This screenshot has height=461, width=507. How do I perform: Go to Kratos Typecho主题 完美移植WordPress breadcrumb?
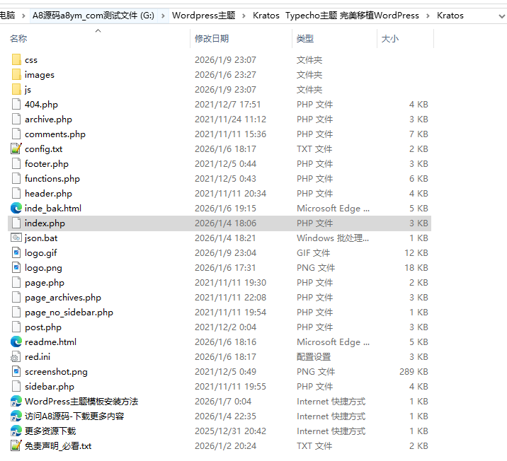[336, 16]
